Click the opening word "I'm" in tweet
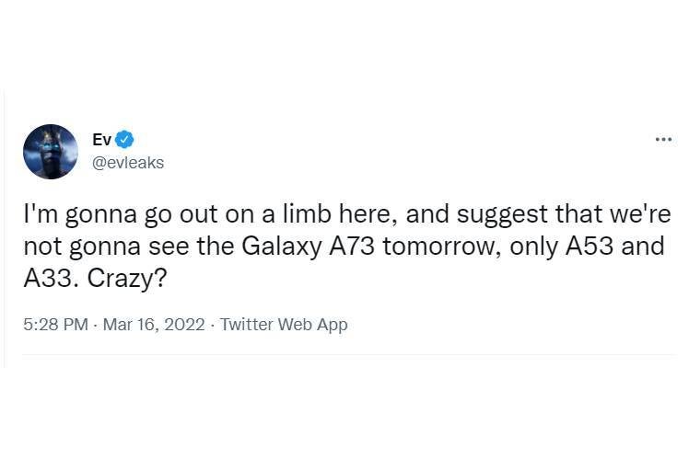The width and height of the screenshot is (689, 459). [40, 216]
